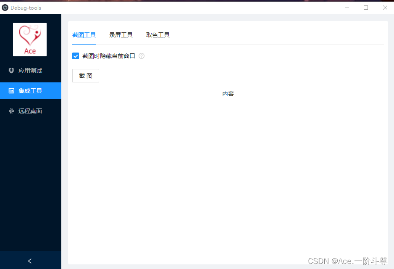Switch to the 取色工具 tab
The width and height of the screenshot is (394, 269).
pos(158,35)
